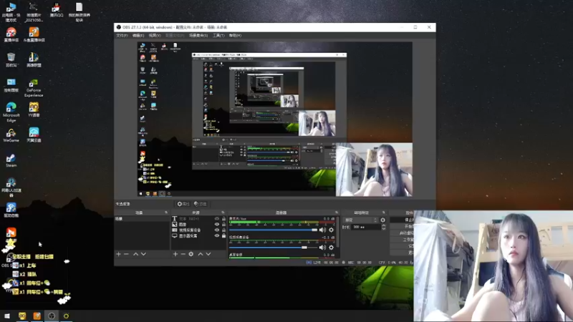Toggle lock on the Image source
Screen dimensions: 573x322
pos(223,225)
